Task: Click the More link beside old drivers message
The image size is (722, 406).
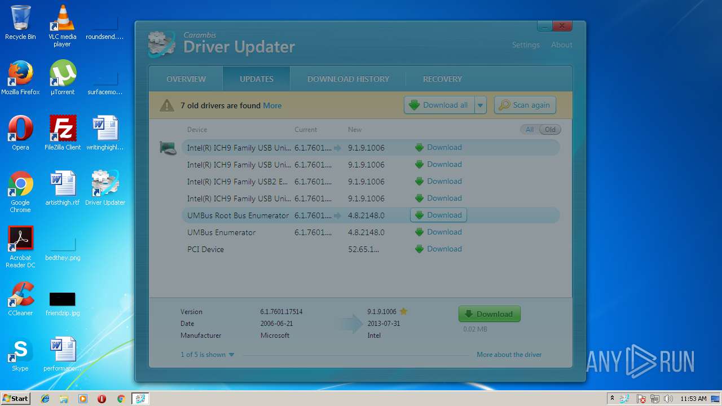Action: (272, 105)
